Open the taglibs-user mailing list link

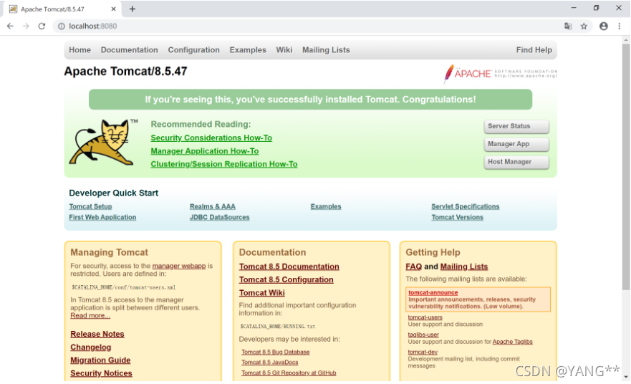[x=423, y=335]
